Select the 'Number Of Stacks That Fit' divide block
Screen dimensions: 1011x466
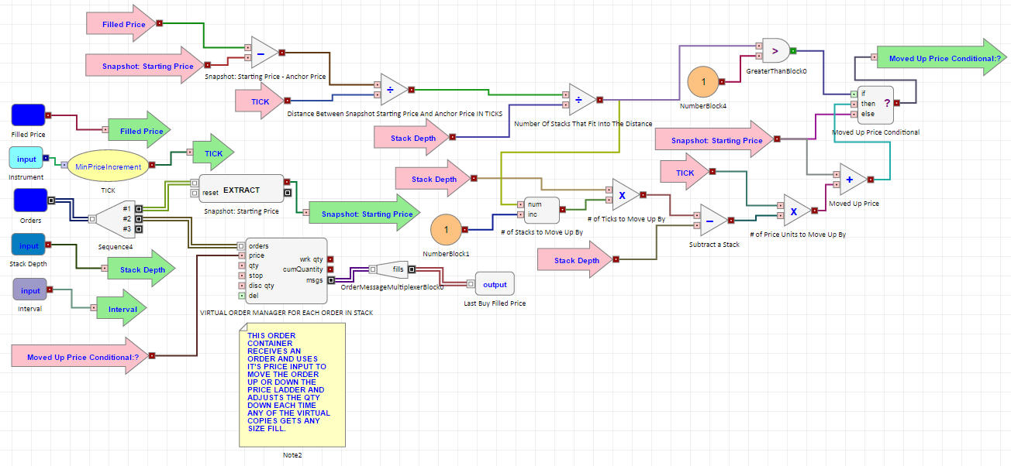tap(581, 99)
